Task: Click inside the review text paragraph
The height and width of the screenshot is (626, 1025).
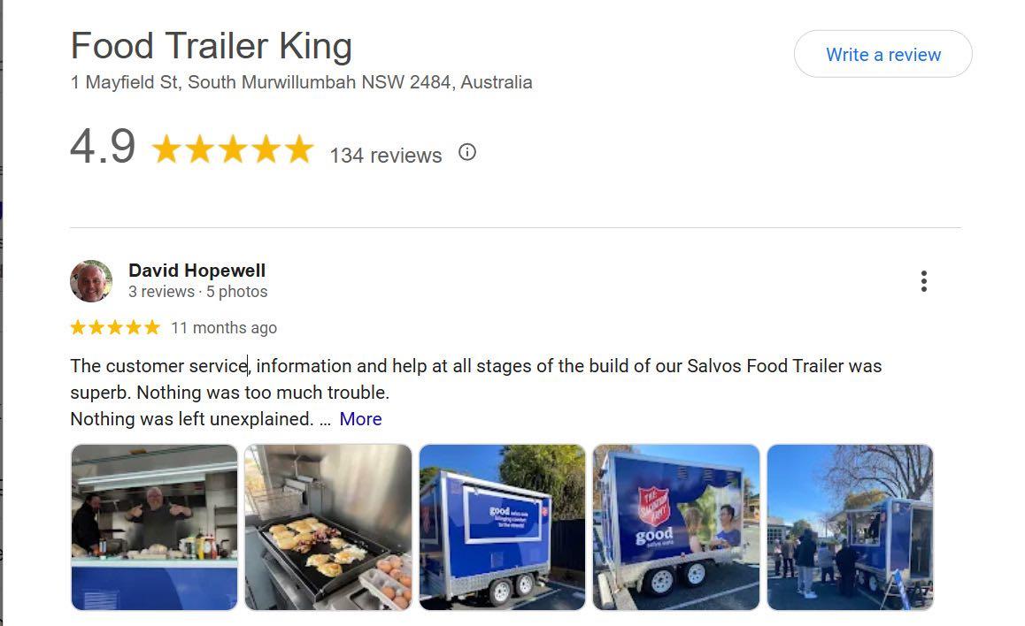Action: pos(476,393)
